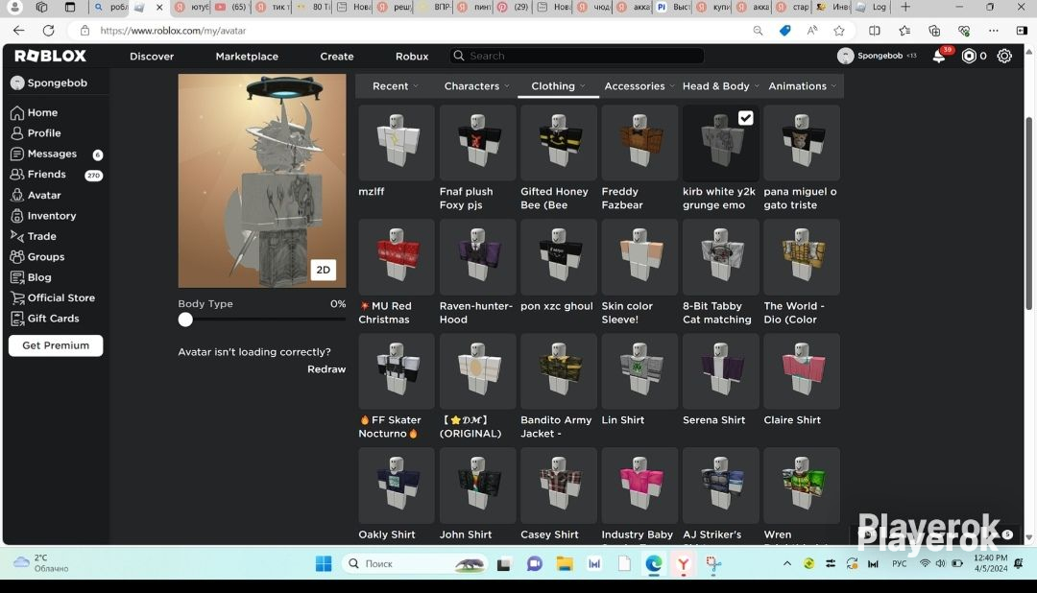
Task: Equip the Industry Baby pink shirt thumbnail
Action: 639,486
